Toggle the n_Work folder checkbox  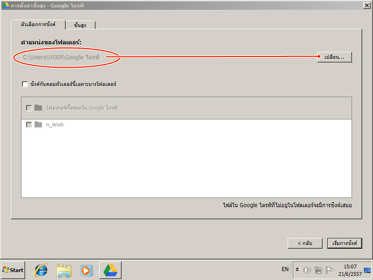[29, 125]
